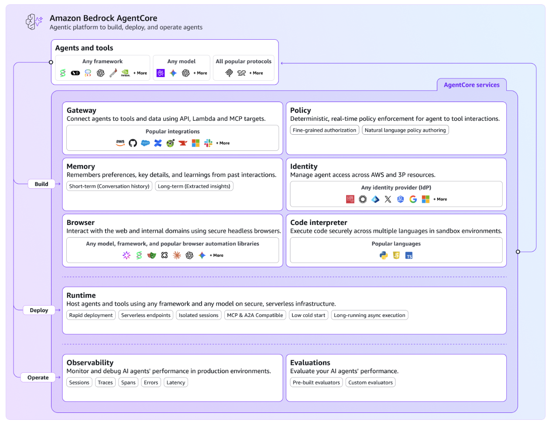556x429 pixels.
Task: Click the NVIDIA icon under Any framework
Action: click(x=125, y=73)
